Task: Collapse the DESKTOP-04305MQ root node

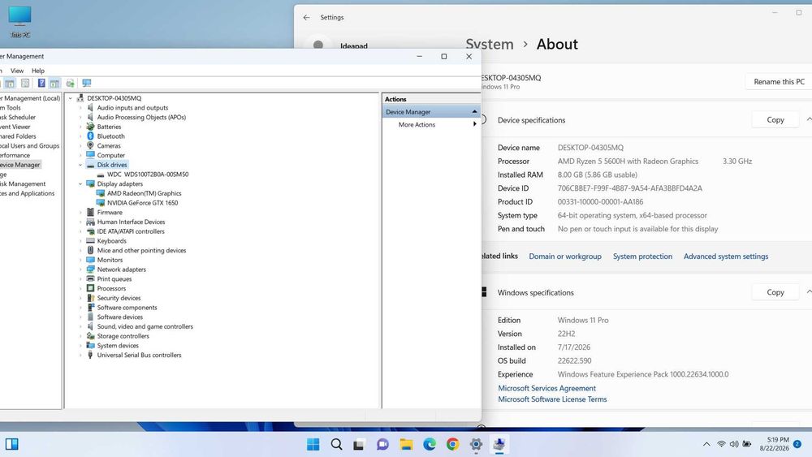Action: (x=71, y=98)
